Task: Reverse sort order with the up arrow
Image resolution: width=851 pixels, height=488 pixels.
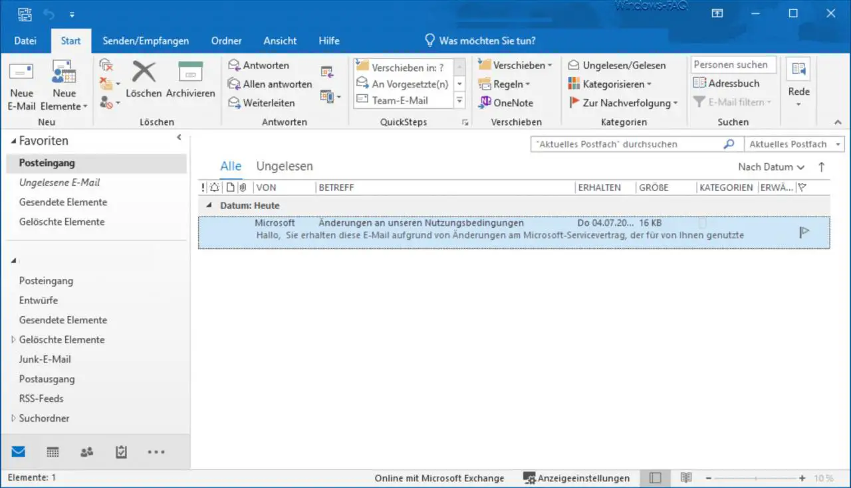Action: [822, 167]
